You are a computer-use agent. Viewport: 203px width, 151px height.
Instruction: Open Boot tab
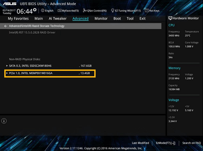tap(117, 19)
